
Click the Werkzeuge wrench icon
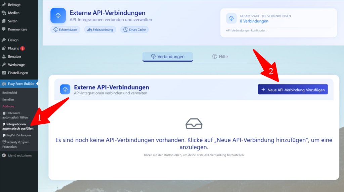click(x=4, y=65)
